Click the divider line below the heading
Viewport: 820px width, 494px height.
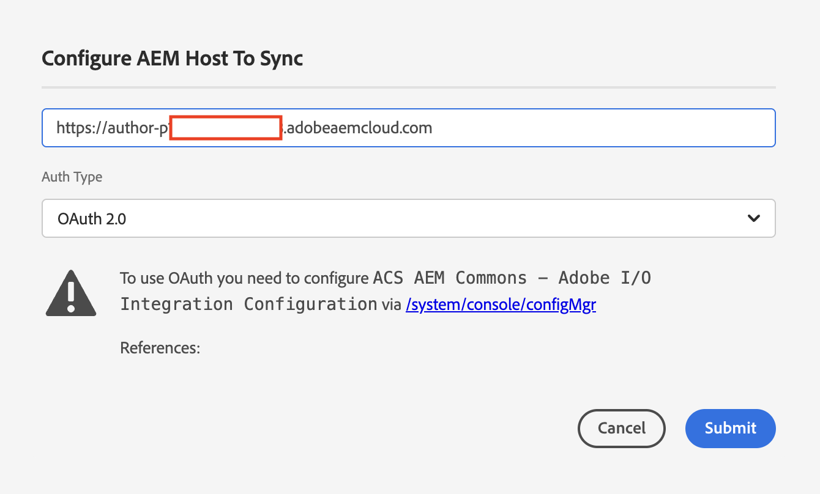click(409, 87)
